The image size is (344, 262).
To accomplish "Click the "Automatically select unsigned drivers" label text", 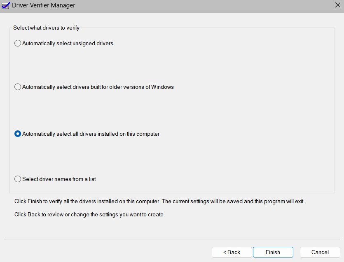I will point(68,43).
